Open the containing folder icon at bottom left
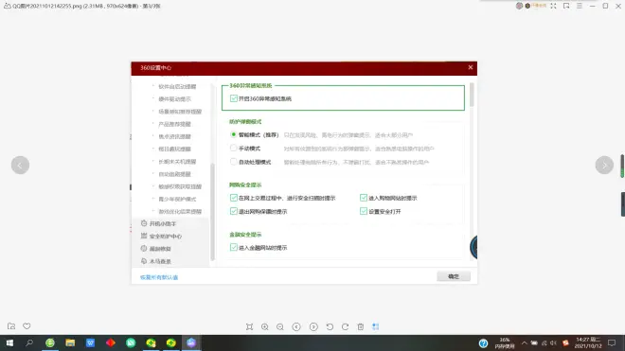 point(11,325)
